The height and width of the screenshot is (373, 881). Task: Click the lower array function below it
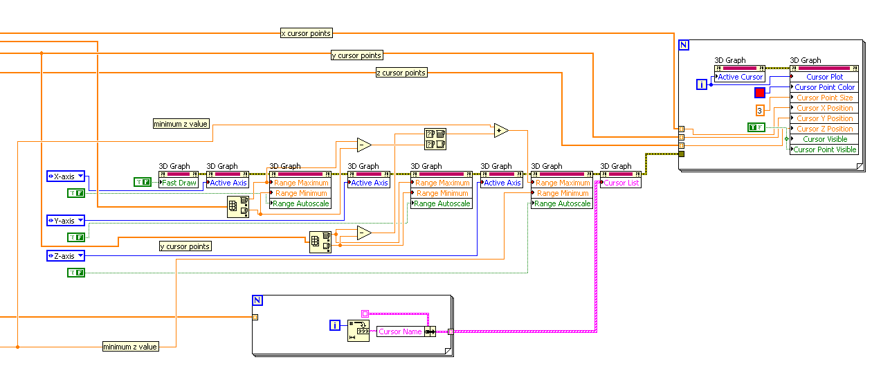pos(435,145)
